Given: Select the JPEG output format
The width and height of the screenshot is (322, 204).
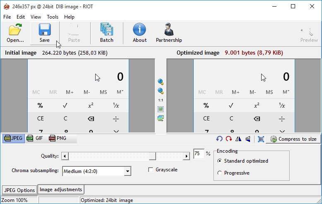Looking at the screenshot, I should (x=14, y=138).
